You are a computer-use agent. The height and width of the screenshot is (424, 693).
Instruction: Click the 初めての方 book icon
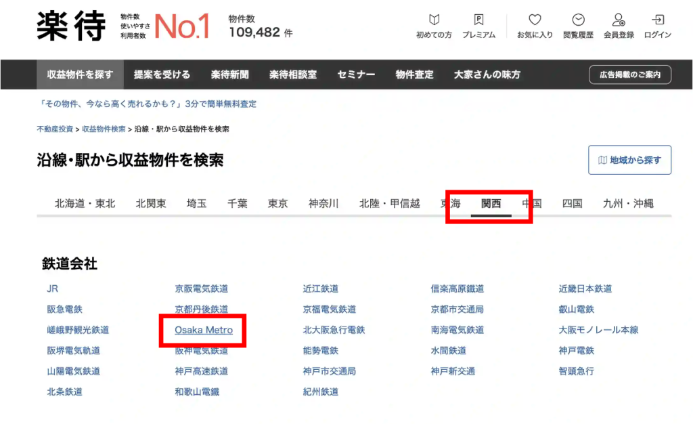[434, 20]
